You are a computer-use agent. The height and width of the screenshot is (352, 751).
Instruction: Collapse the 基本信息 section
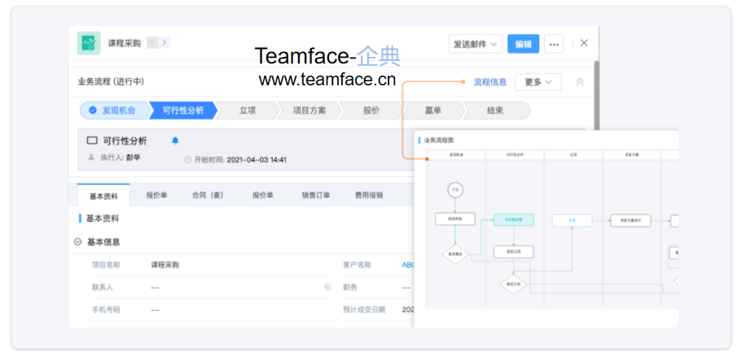[x=77, y=242]
